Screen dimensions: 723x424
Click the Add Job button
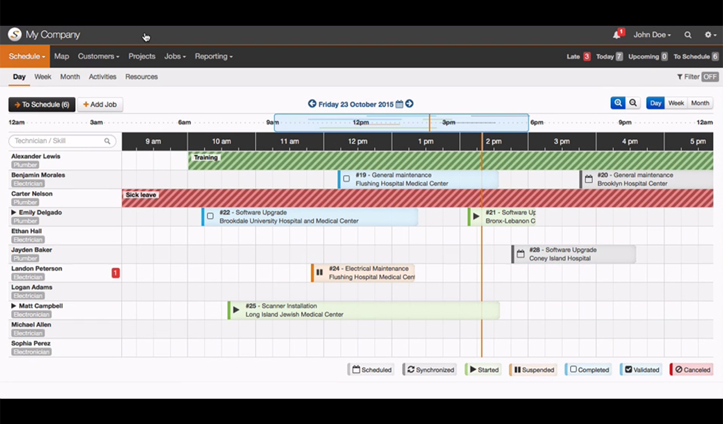click(100, 104)
